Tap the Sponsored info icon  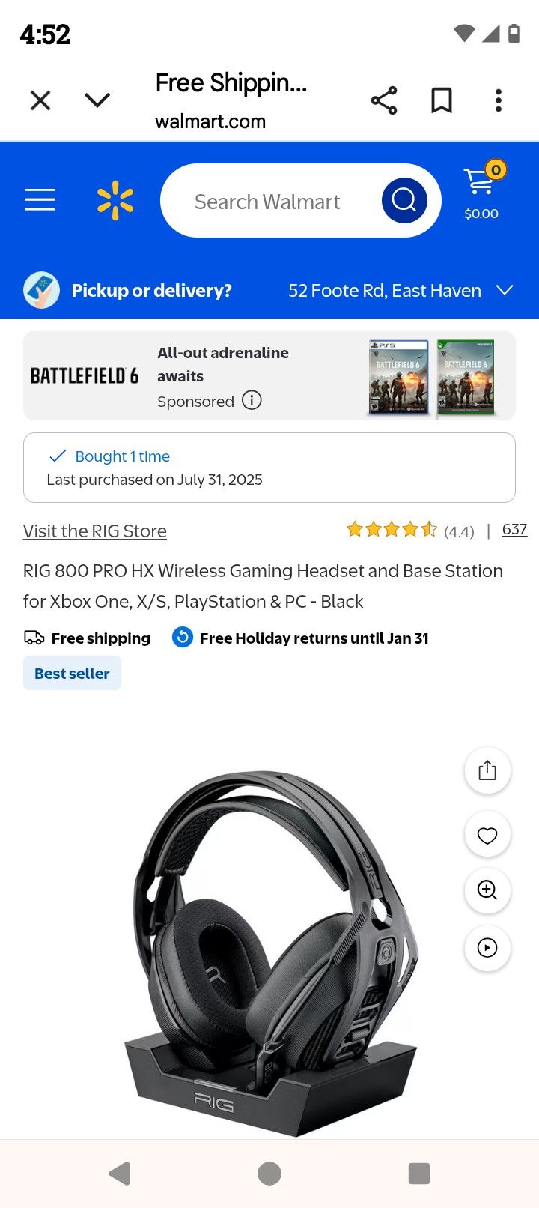pyautogui.click(x=252, y=400)
